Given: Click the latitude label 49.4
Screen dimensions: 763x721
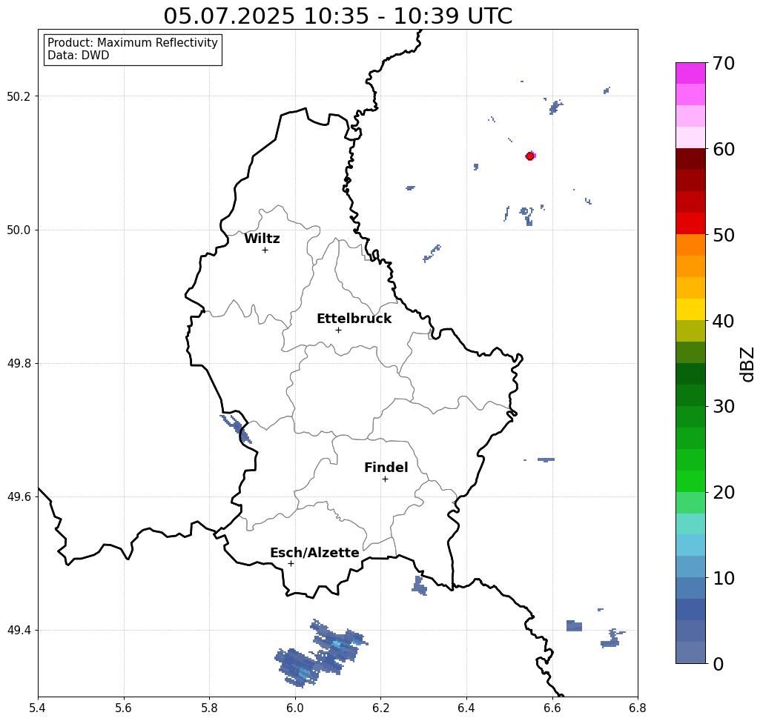Looking at the screenshot, I should 18,631.
